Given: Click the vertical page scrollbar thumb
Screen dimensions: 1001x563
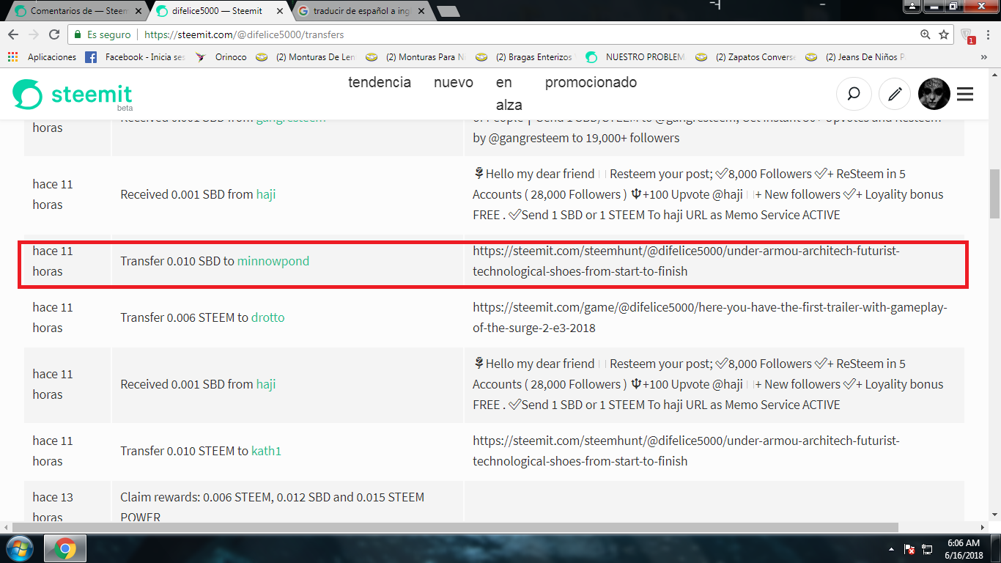Looking at the screenshot, I should pos(994,194).
